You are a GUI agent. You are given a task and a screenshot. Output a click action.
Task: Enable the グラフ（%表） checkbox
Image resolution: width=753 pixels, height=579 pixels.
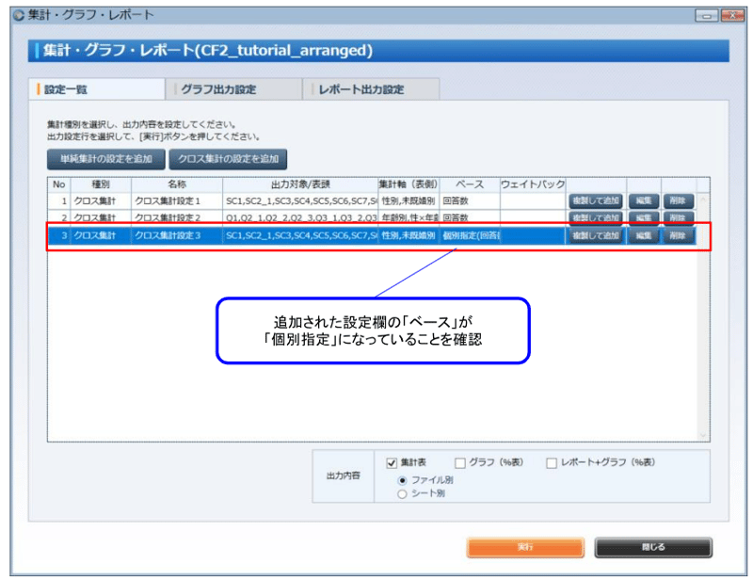[460, 463]
